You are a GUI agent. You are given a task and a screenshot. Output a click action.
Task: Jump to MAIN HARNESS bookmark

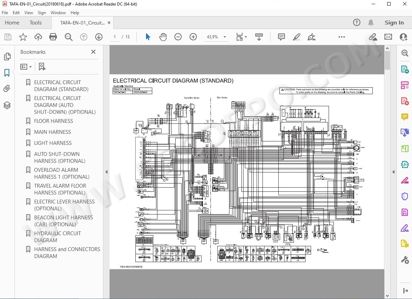[53, 132]
